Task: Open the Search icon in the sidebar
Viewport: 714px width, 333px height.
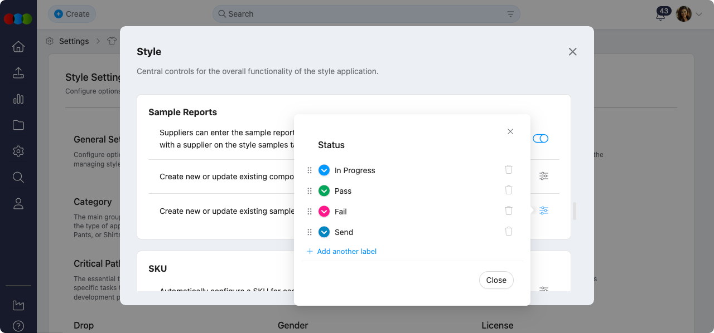Action: [18, 177]
